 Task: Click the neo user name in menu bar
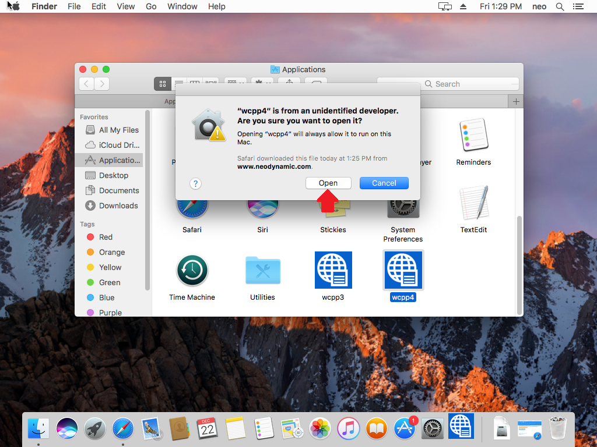(x=539, y=6)
